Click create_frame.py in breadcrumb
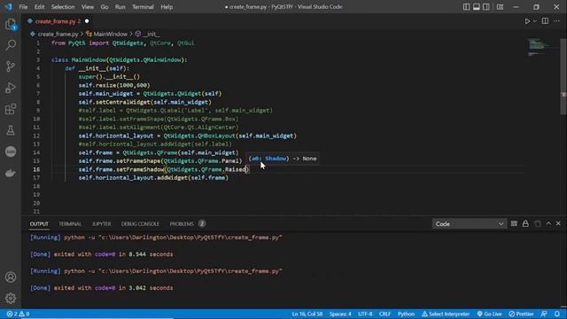 coord(58,34)
